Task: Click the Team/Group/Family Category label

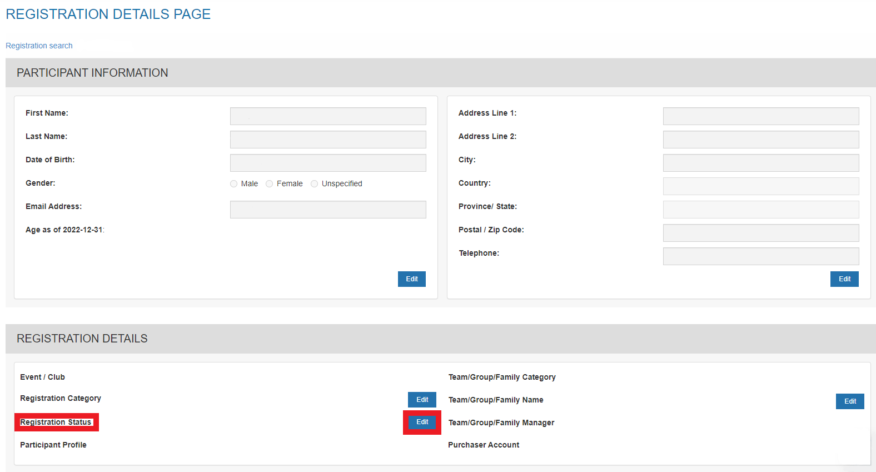Action: 502,377
